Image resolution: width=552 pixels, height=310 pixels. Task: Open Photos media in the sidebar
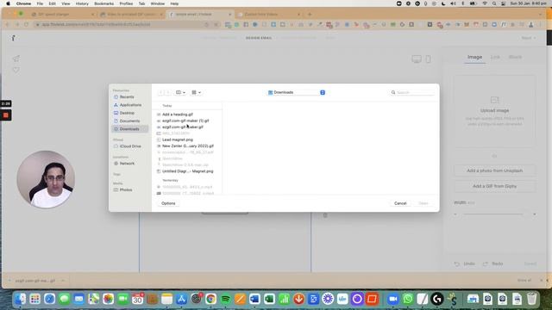[x=126, y=189]
